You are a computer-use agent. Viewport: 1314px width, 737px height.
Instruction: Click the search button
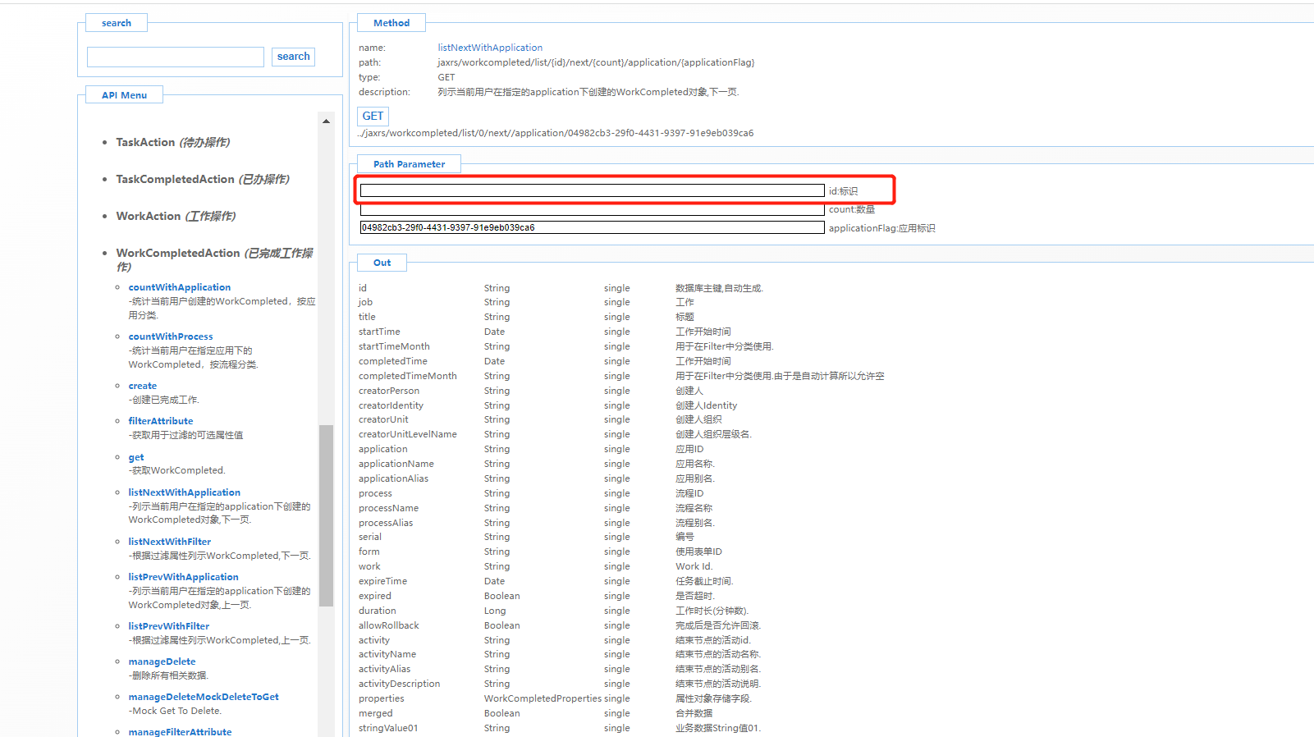tap(293, 57)
